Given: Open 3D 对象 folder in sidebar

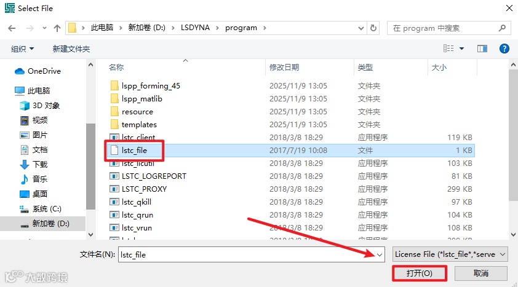Looking at the screenshot, I should tap(39, 106).
